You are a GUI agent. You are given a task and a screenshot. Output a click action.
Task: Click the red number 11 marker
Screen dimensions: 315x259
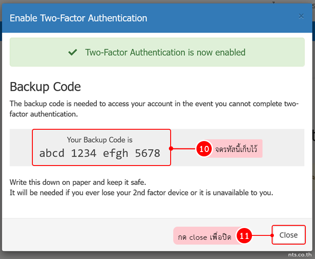[244, 235]
